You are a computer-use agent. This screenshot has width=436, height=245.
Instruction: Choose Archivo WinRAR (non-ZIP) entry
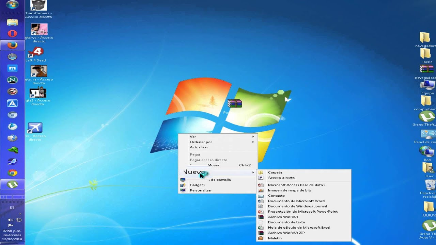[x=304, y=217]
